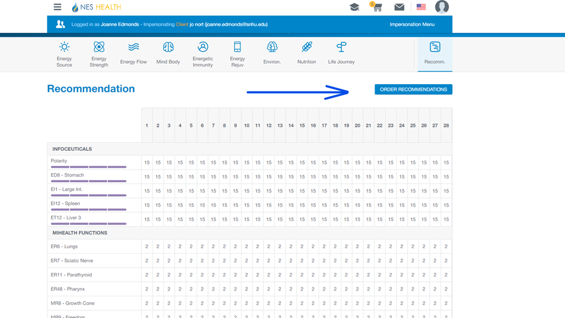Viewport: 565px width, 318px height.
Task: Select the Energy Source icon
Action: tap(64, 54)
